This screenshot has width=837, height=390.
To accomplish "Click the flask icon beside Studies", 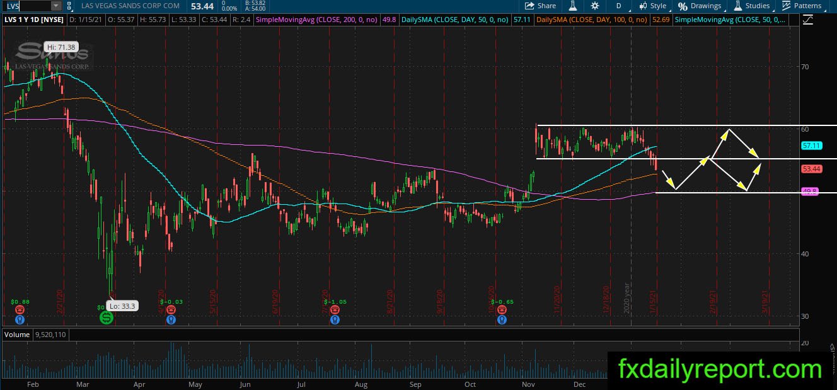I will (x=737, y=6).
